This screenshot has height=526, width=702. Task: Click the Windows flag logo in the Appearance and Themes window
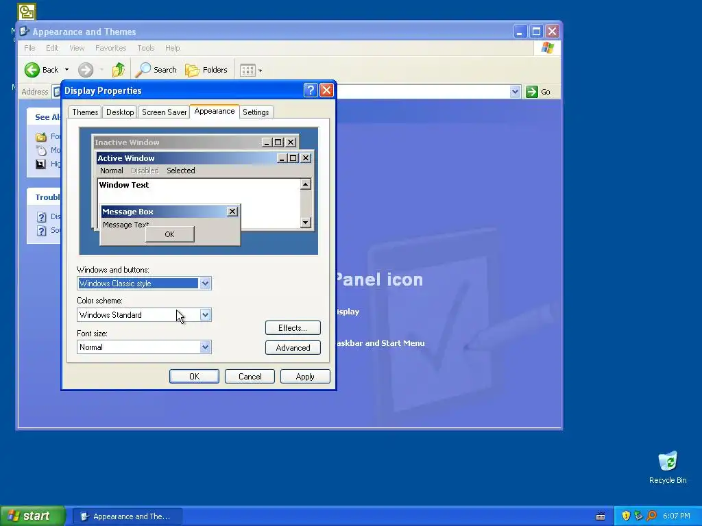(x=548, y=48)
